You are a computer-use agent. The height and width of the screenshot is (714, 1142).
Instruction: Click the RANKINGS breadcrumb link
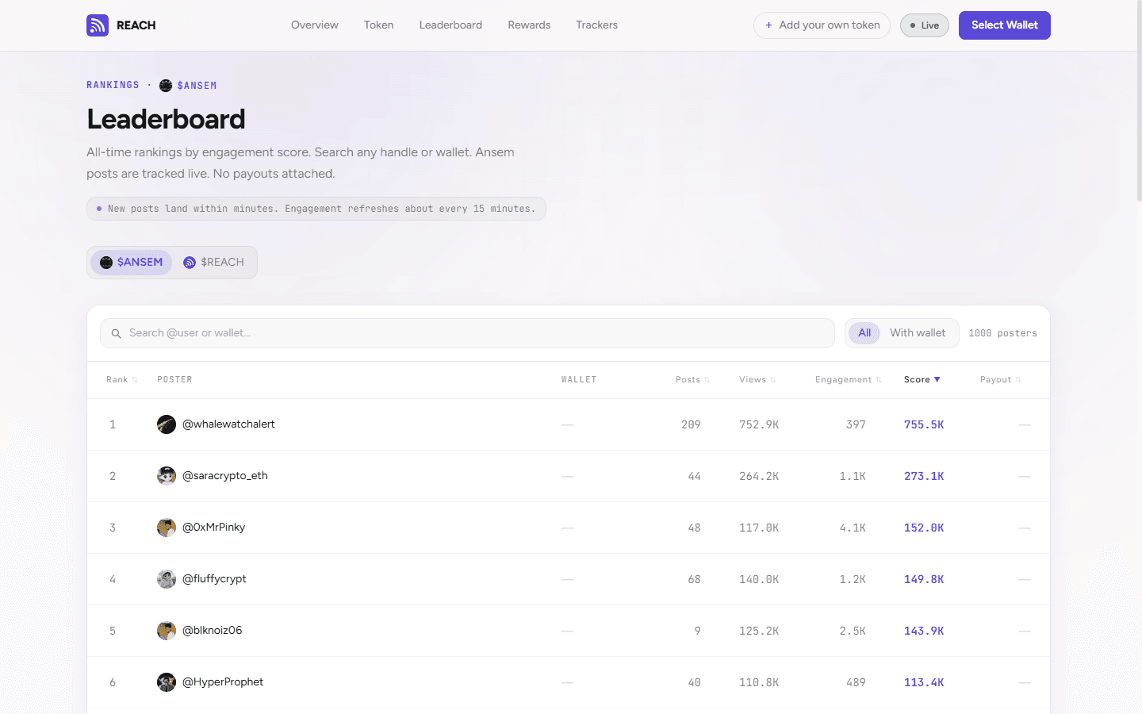(113, 85)
